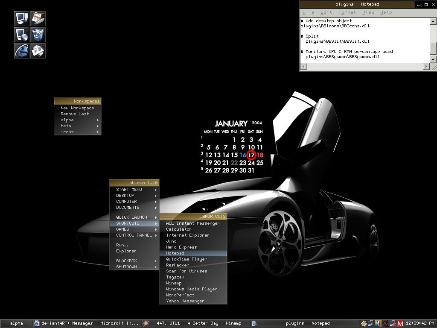Choose Run.. in the bbLean menu
This screenshot has height=328, width=437.
click(134, 245)
